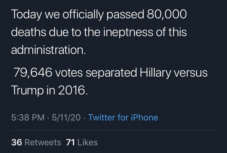View the 71 Likes list
This screenshot has height=153, width=227.
(x=82, y=142)
